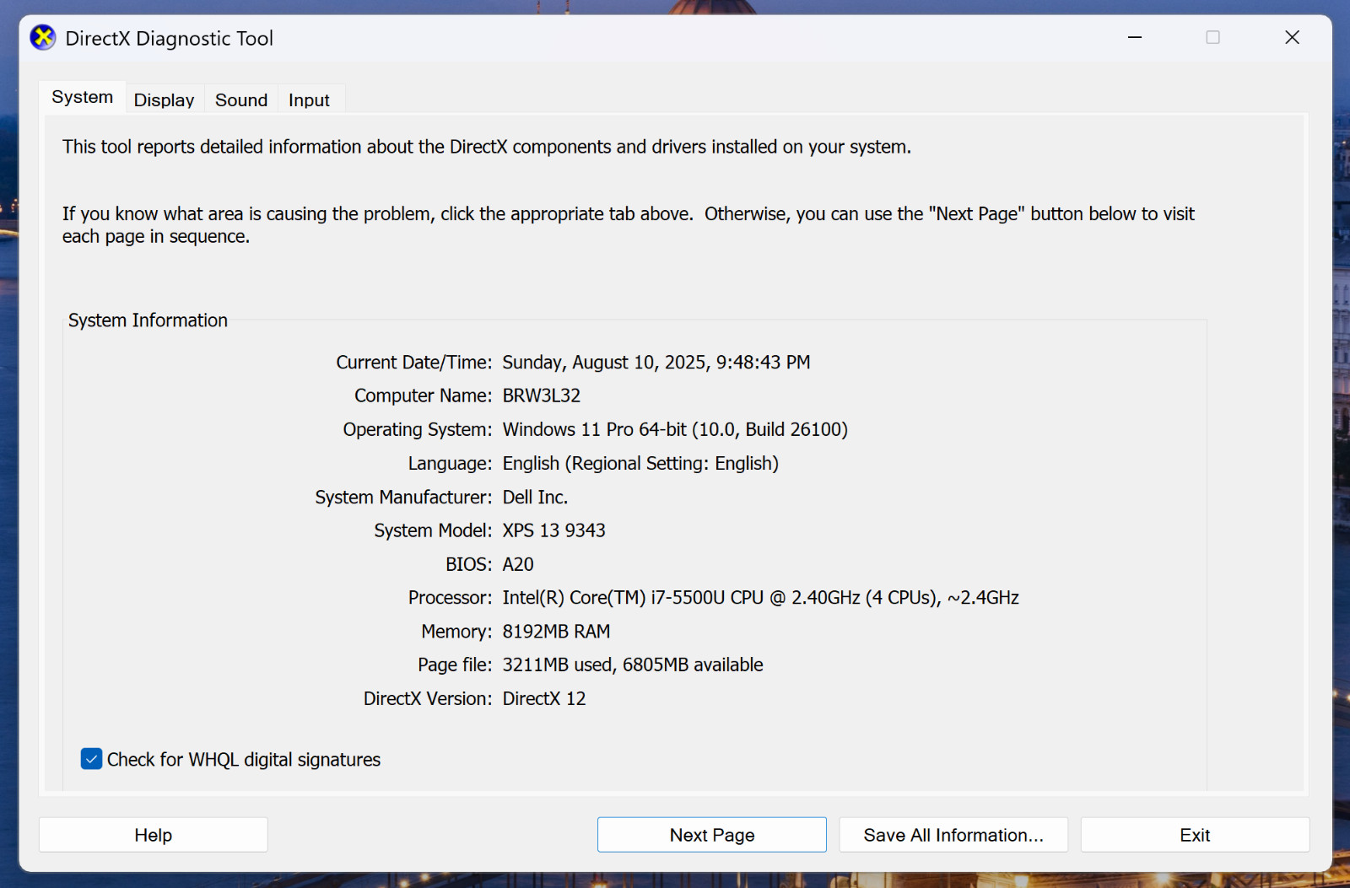Go to Next Page
1350x888 pixels.
(x=712, y=835)
